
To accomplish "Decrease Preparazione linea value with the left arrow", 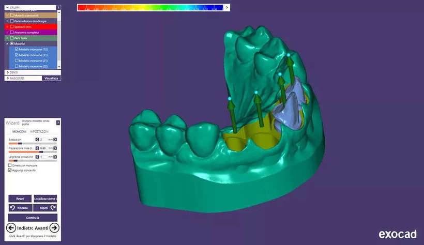I will tap(37, 148).
